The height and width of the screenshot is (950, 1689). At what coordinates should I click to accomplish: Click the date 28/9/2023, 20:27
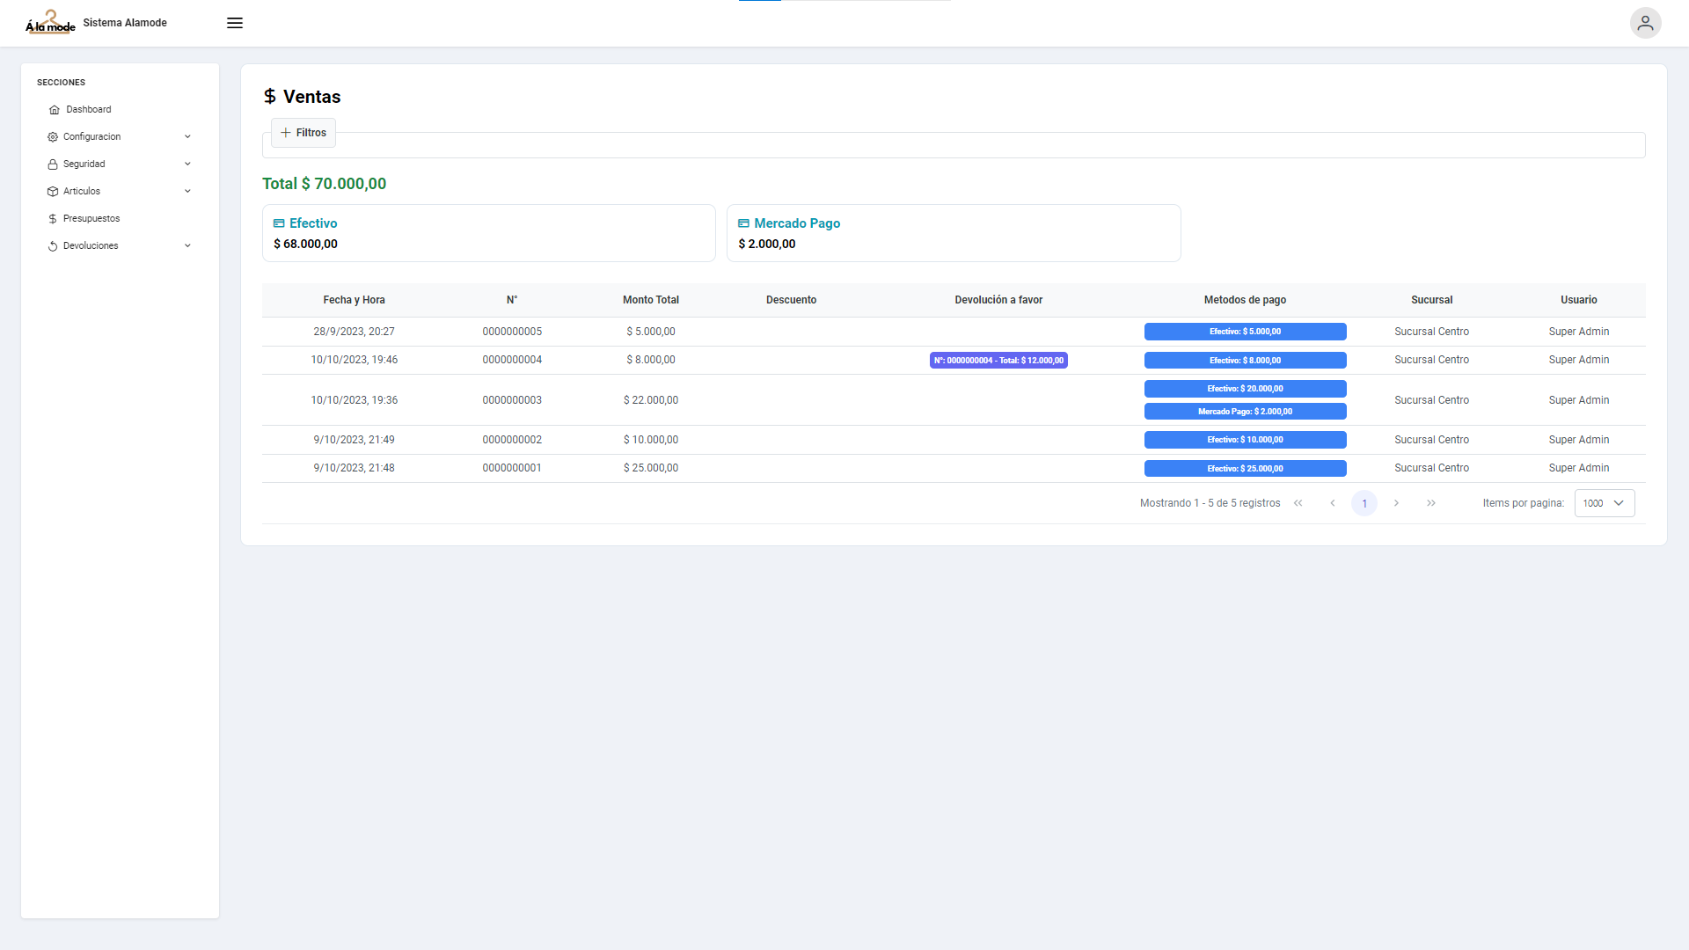click(x=354, y=332)
